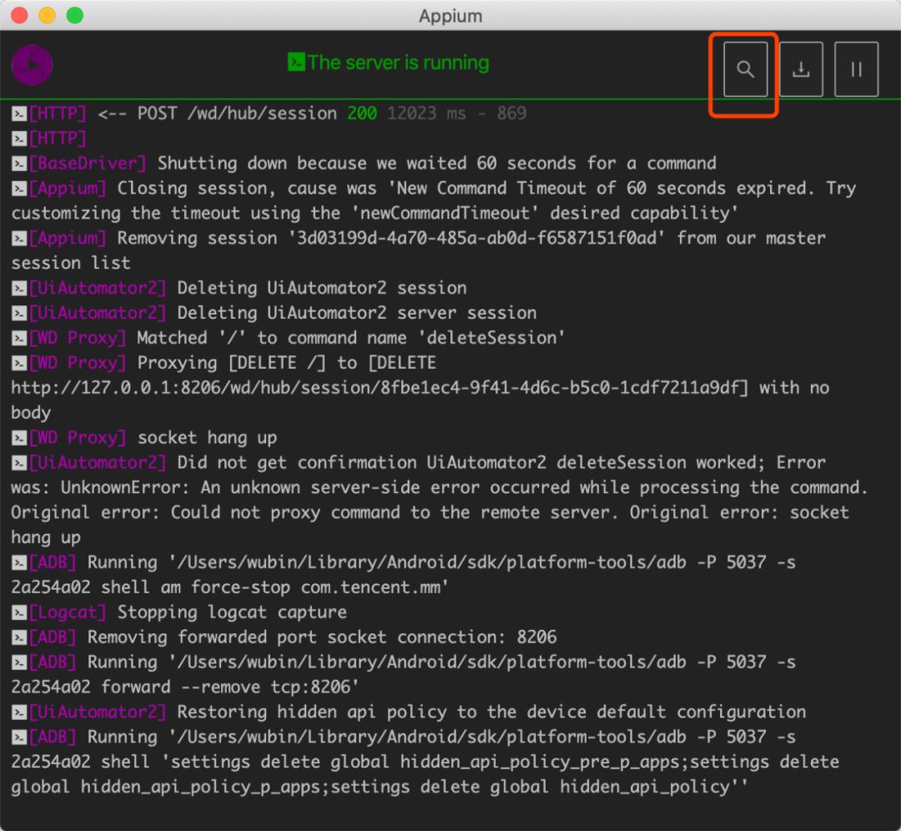901x831 pixels.
Task: Select the session ID in the removing session message
Action: [437, 238]
